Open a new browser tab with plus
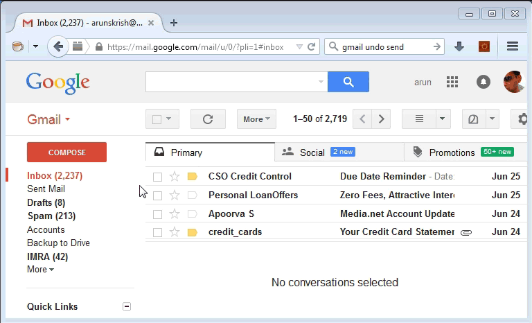The height and width of the screenshot is (323, 532). pos(174,23)
